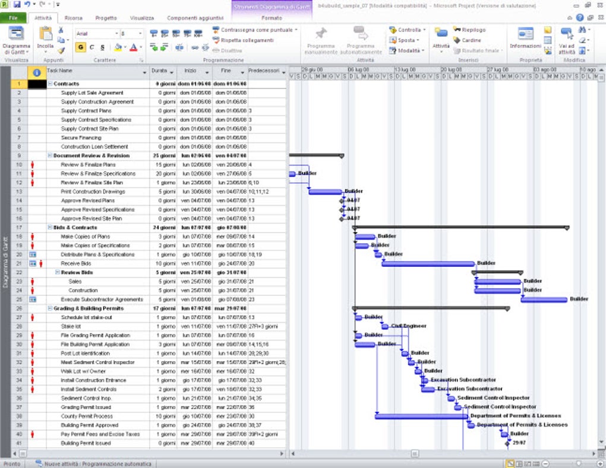This screenshot has height=468, width=606.
Task: Open the Controlla dropdown
Action: [x=408, y=30]
